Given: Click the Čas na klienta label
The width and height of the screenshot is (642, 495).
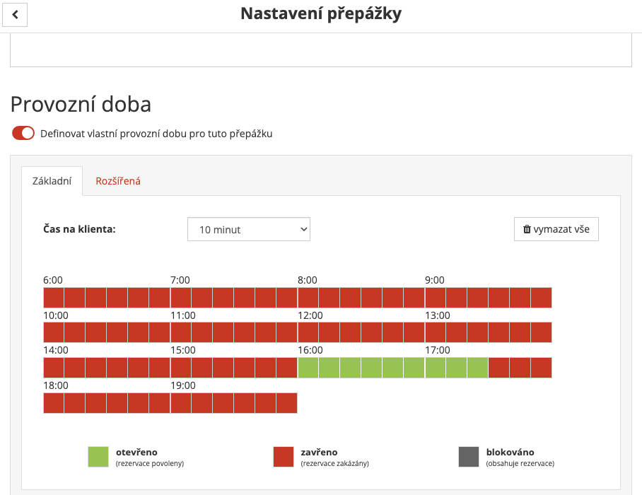Looking at the screenshot, I should [x=79, y=229].
